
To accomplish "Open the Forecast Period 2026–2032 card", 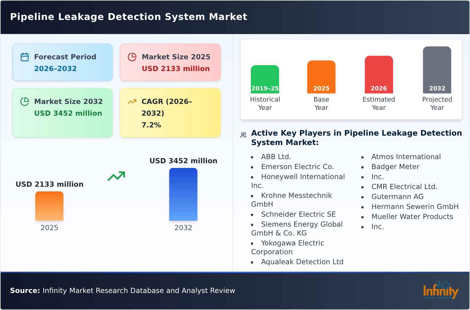I will click(x=62, y=62).
